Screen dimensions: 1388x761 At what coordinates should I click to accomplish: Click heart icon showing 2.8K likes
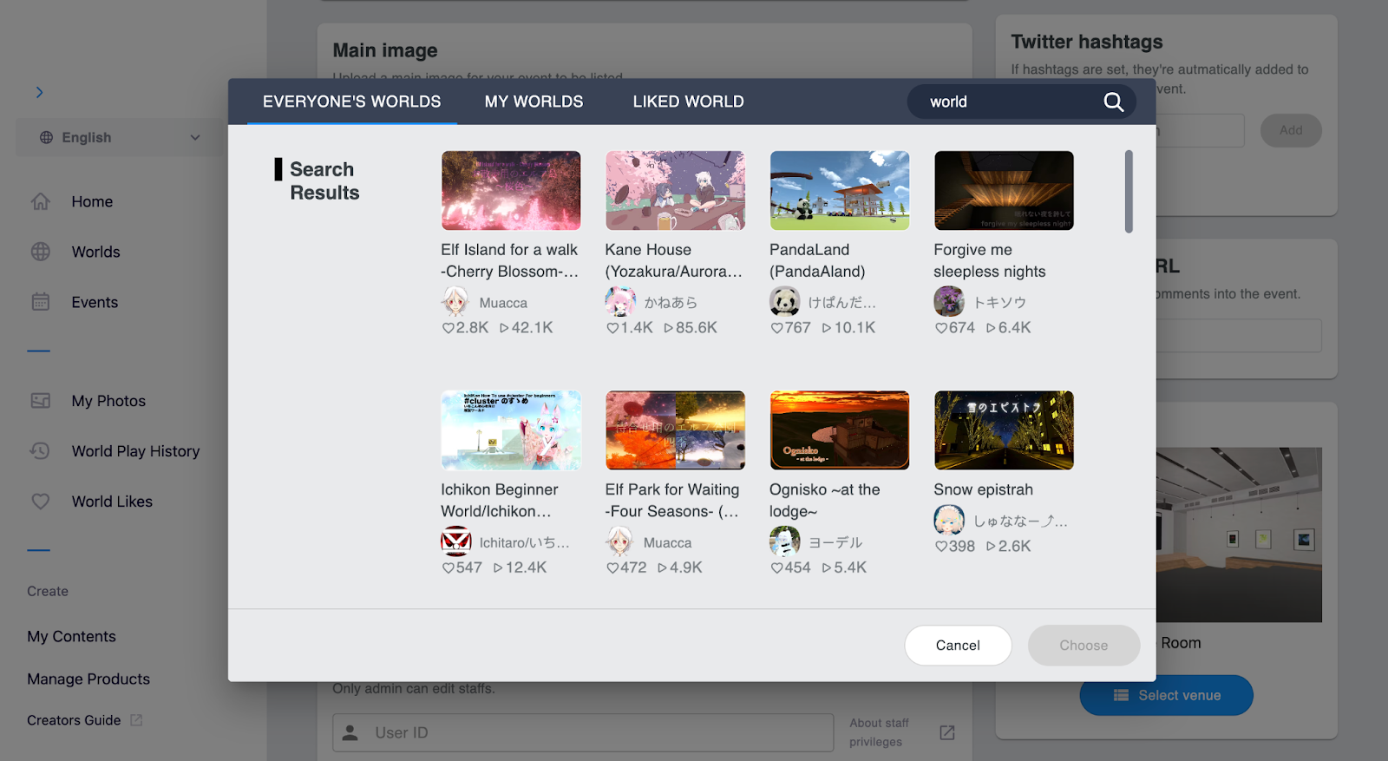point(448,328)
